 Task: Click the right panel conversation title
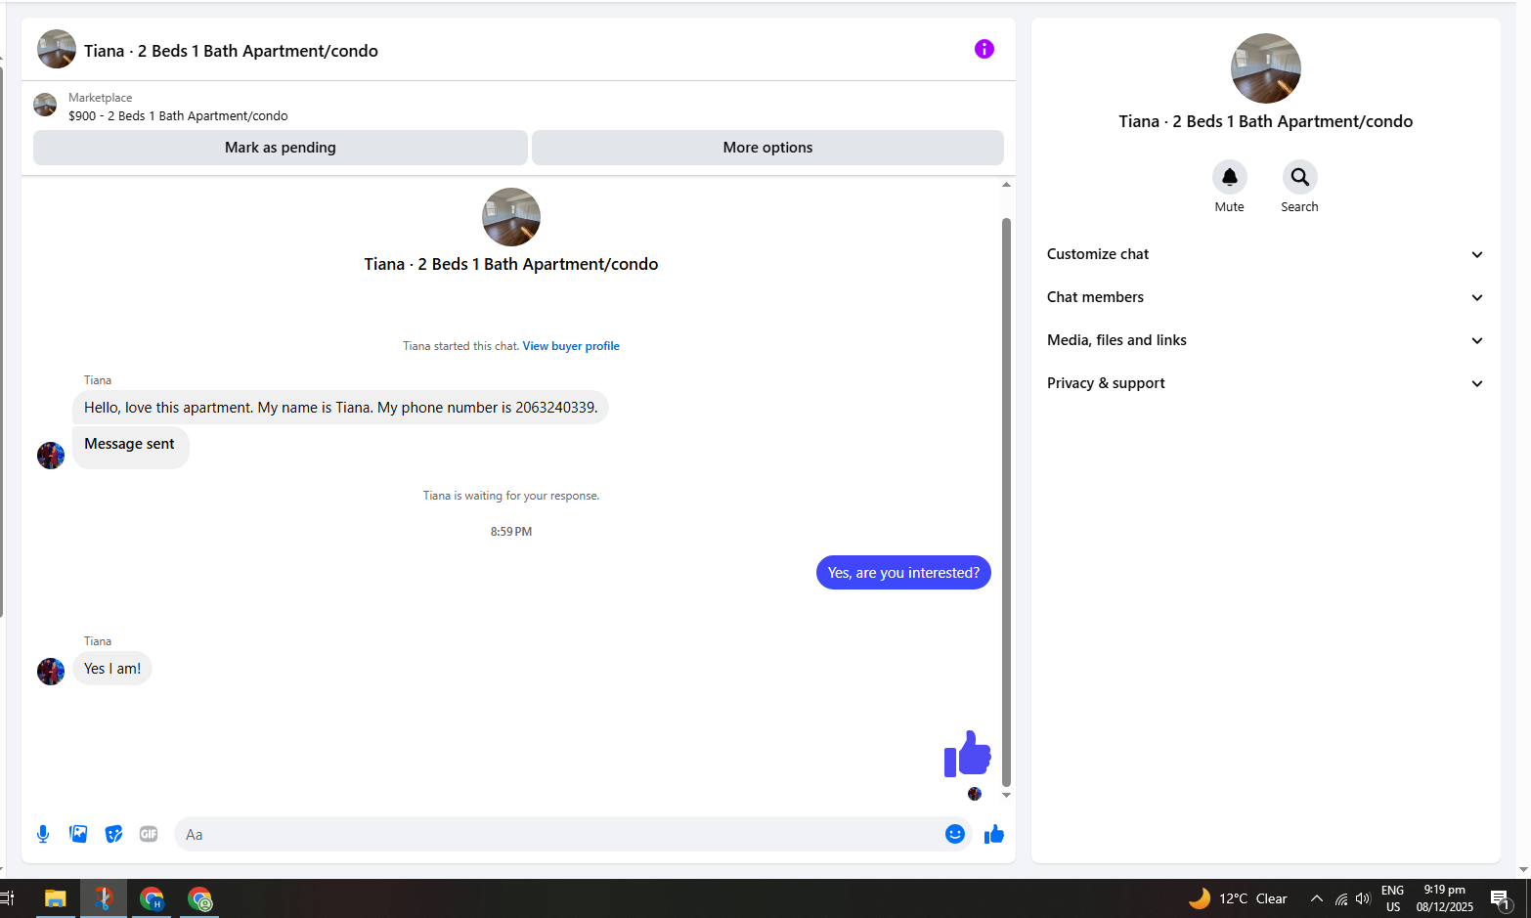(1266, 121)
